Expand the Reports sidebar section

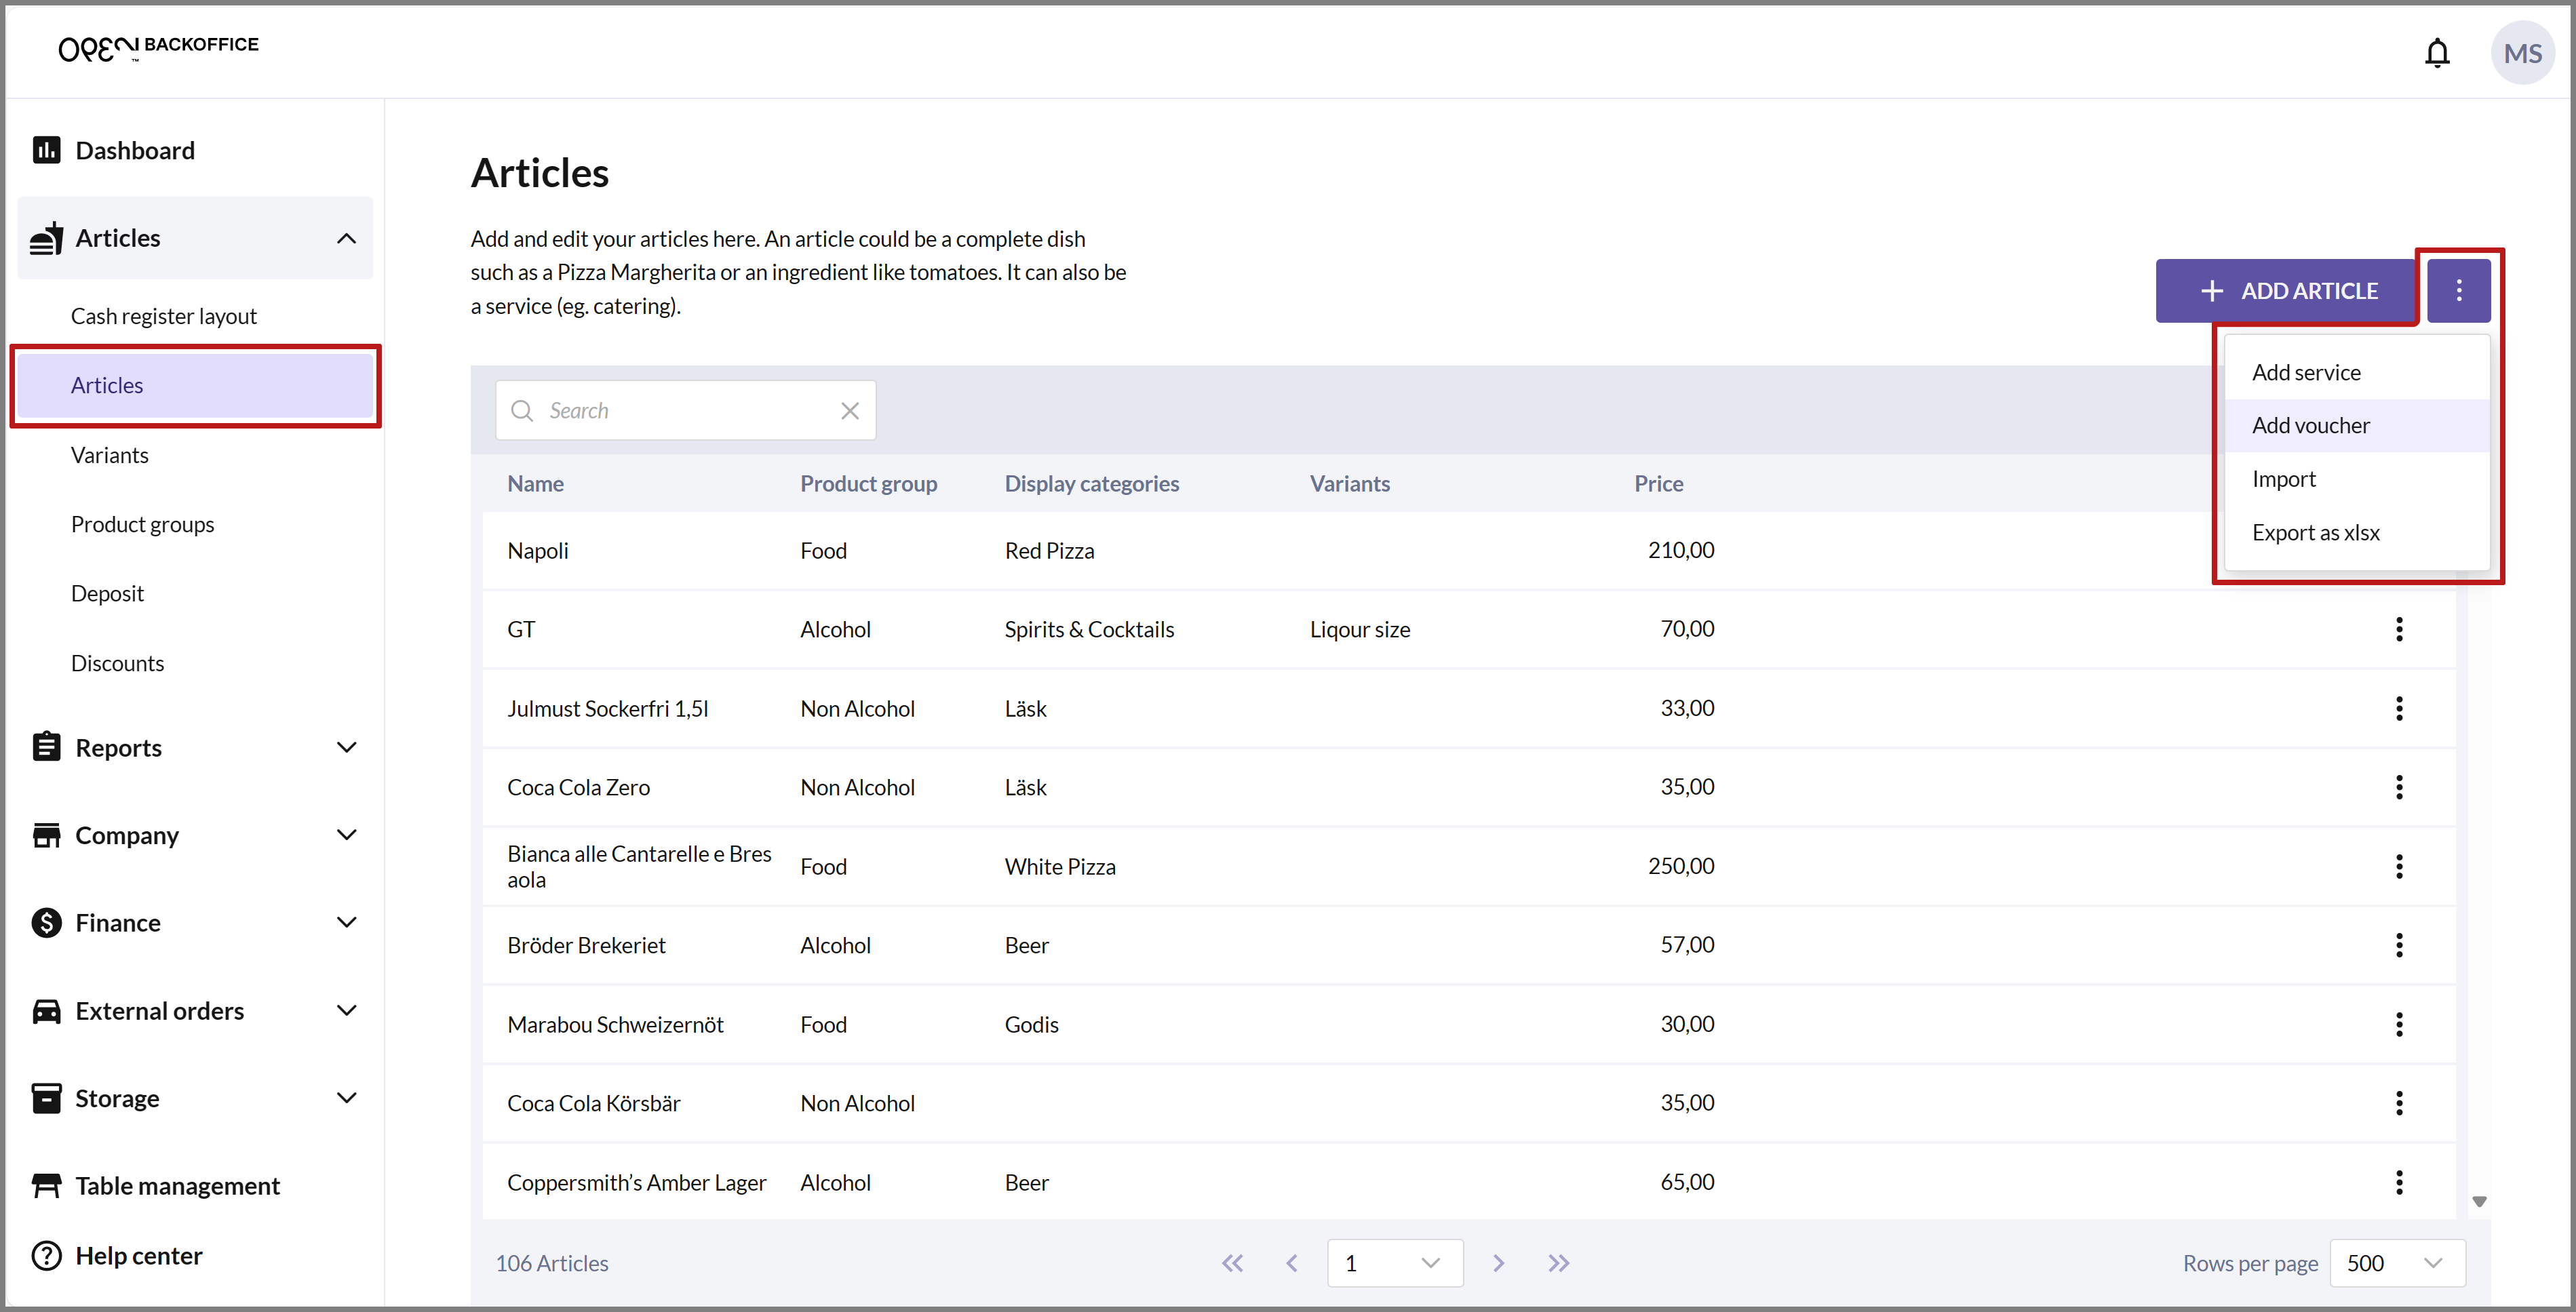click(346, 748)
